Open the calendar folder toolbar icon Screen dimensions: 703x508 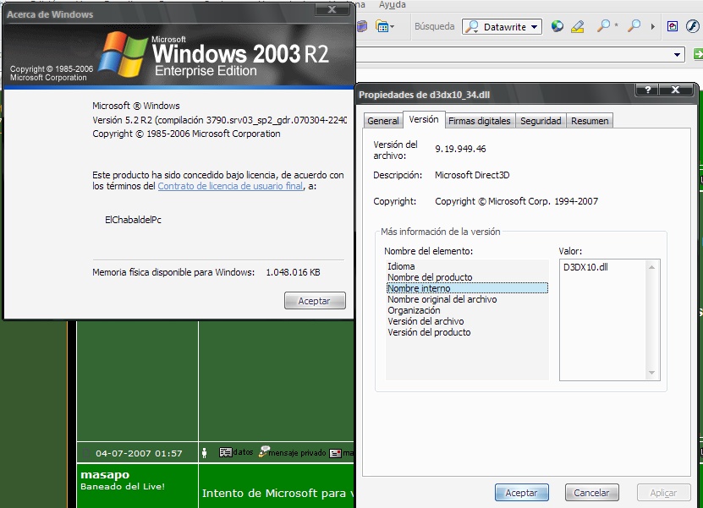pos(384,26)
